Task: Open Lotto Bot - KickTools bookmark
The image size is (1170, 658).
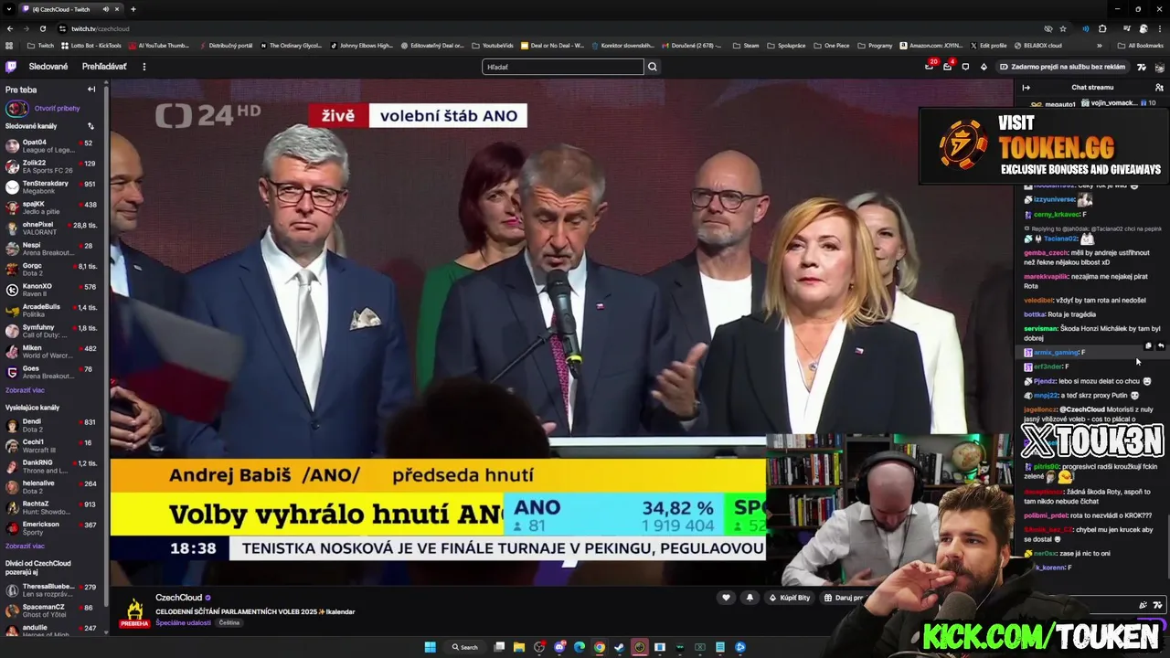Action: 91,46
